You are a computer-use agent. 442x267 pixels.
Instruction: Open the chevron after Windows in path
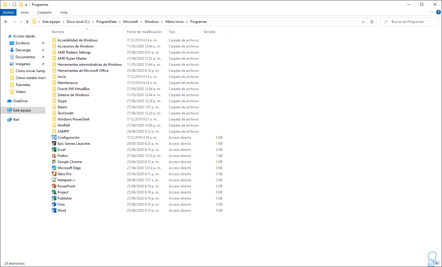[162, 22]
